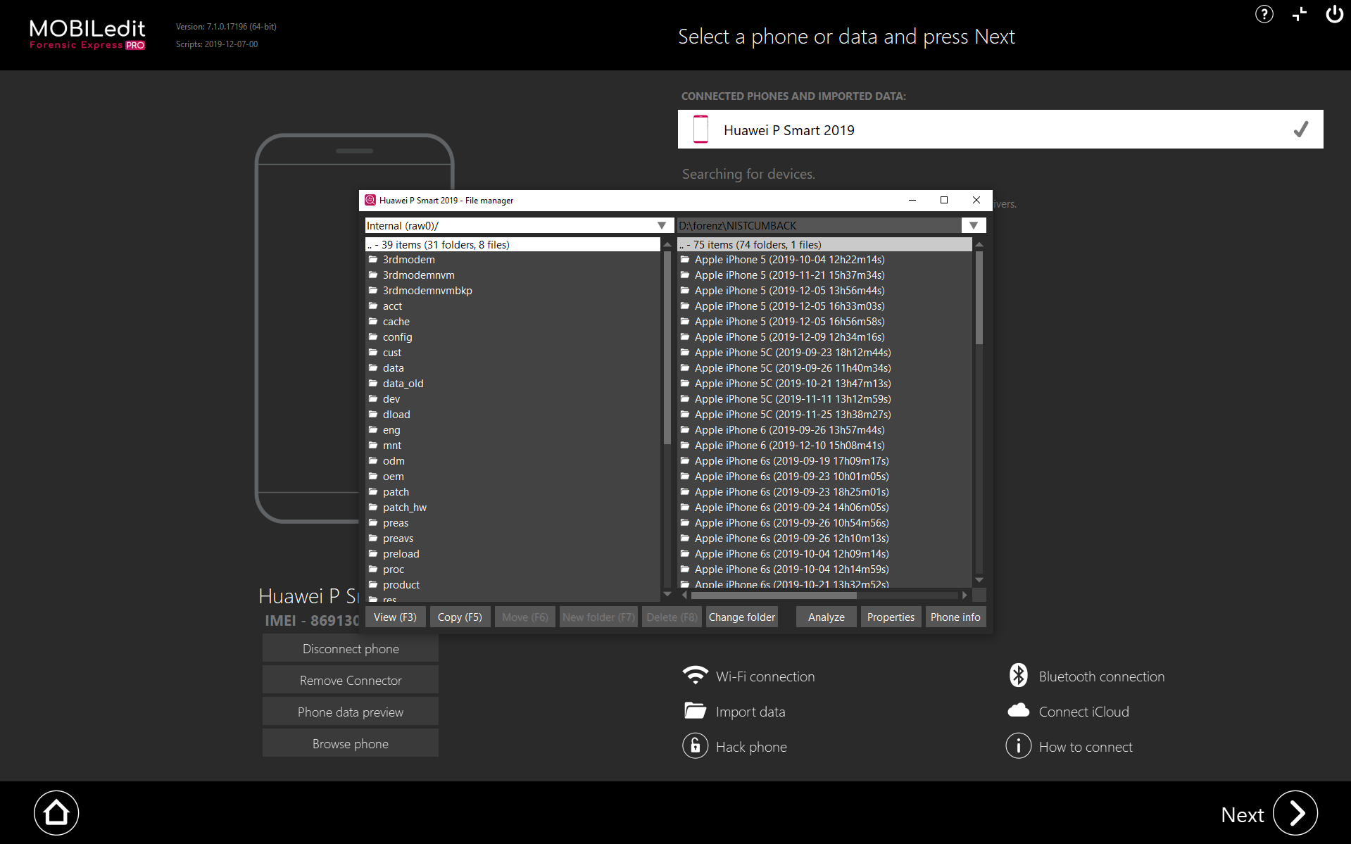Select the 'oem' folder row
Screen dimensions: 1351x844
pos(513,477)
